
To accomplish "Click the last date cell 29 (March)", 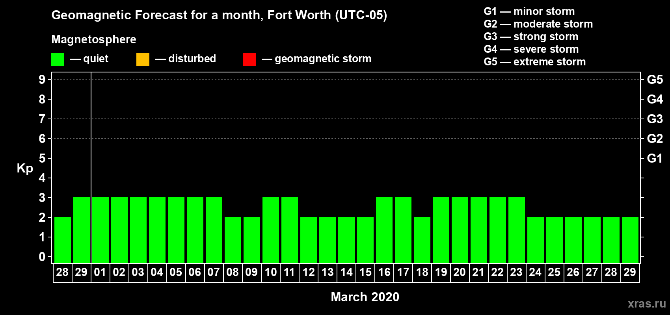I will pos(630,272).
